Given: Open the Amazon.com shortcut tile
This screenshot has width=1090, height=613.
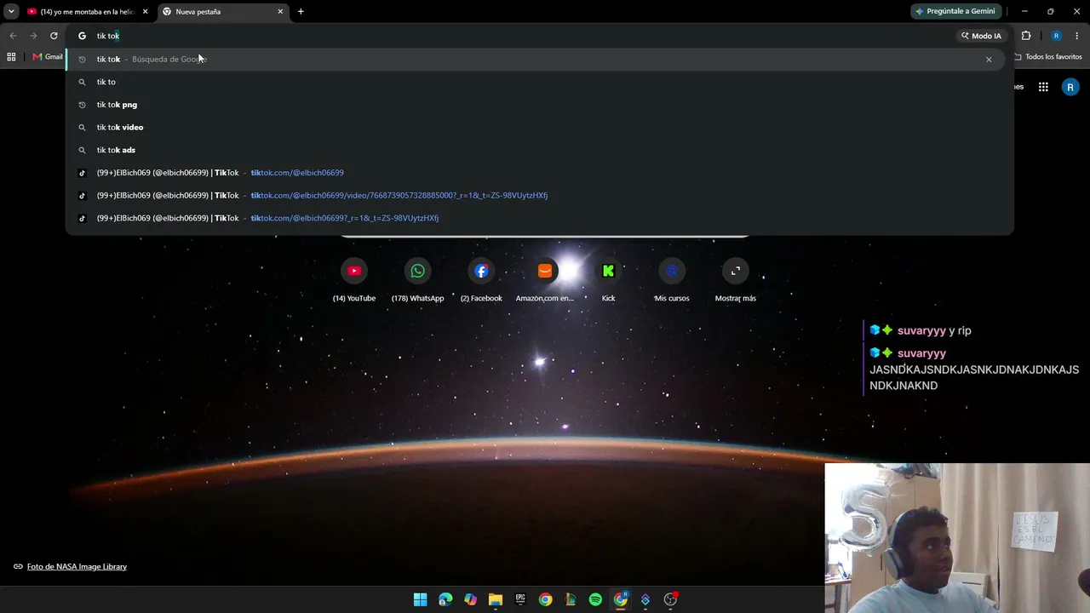Looking at the screenshot, I should [545, 280].
